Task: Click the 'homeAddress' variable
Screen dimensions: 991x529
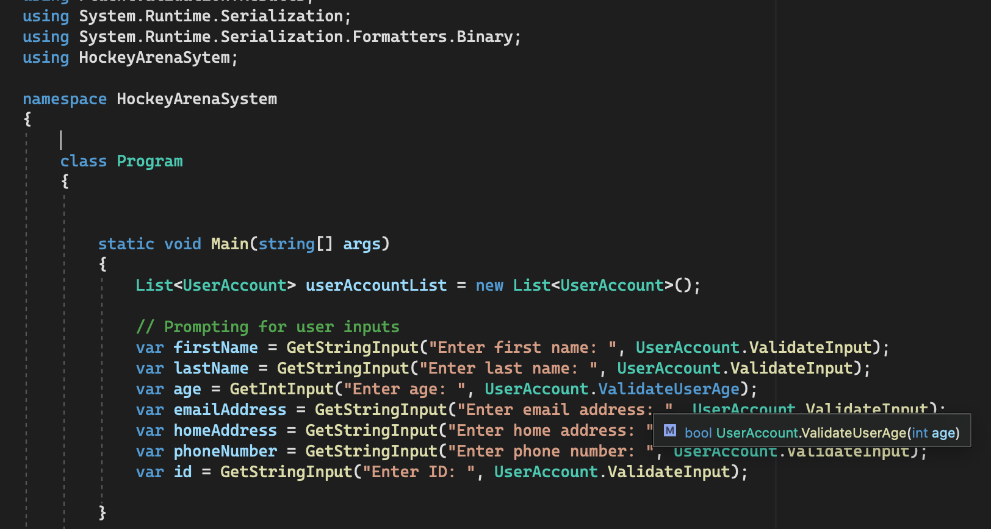Action: click(x=225, y=431)
